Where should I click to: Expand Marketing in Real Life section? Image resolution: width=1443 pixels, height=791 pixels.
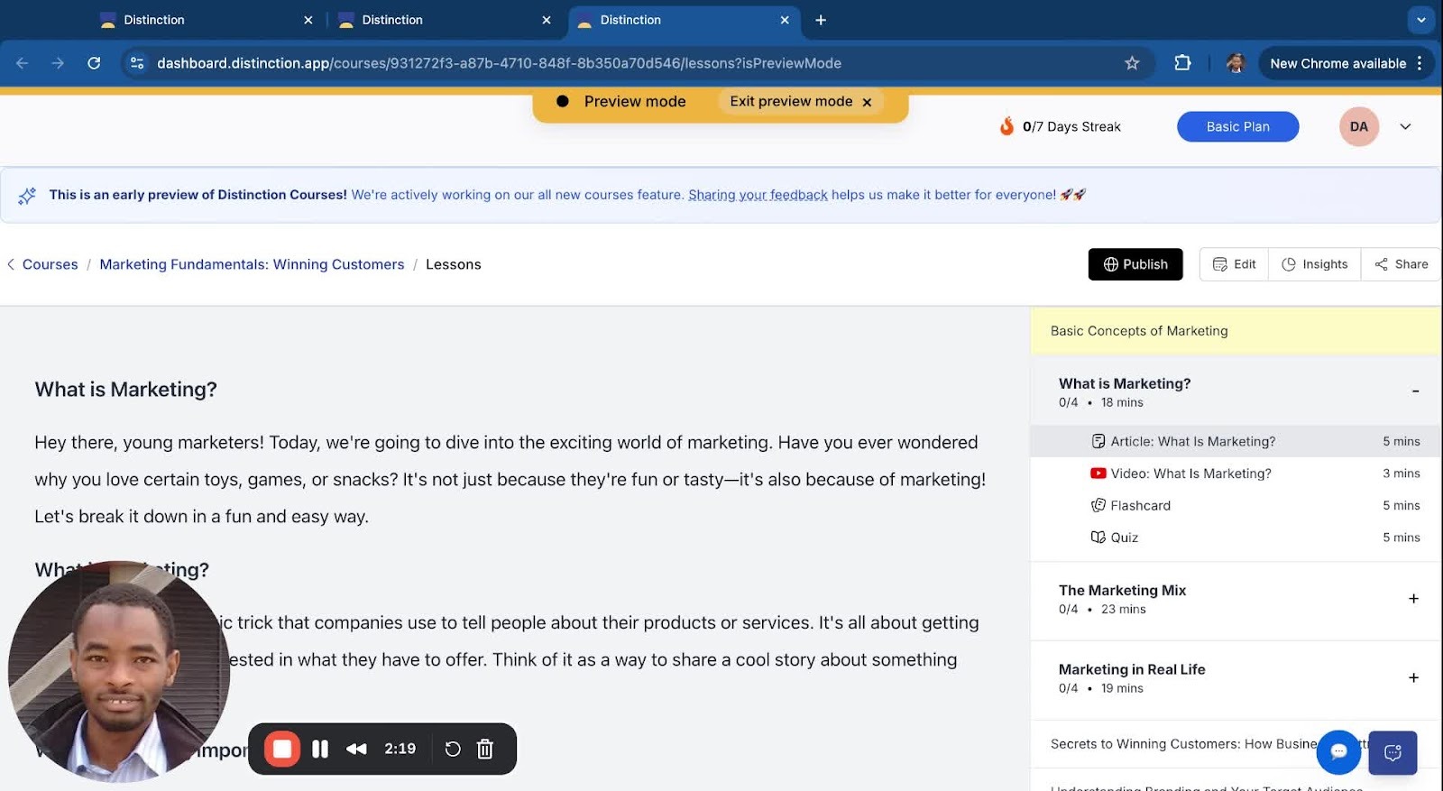point(1413,678)
